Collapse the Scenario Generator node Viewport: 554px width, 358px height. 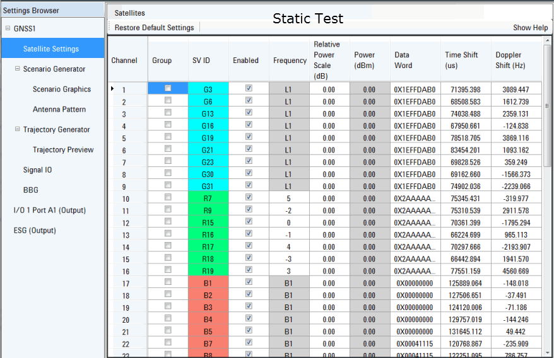17,69
